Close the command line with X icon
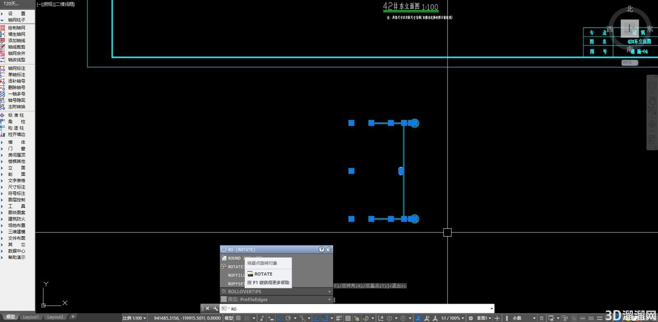The height and width of the screenshot is (322, 658). click(x=207, y=308)
